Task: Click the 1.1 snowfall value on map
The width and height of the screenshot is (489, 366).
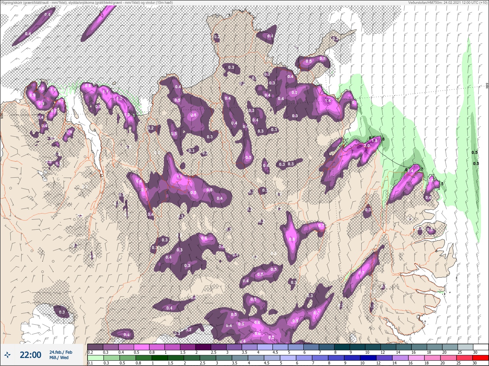Action: tap(106, 92)
